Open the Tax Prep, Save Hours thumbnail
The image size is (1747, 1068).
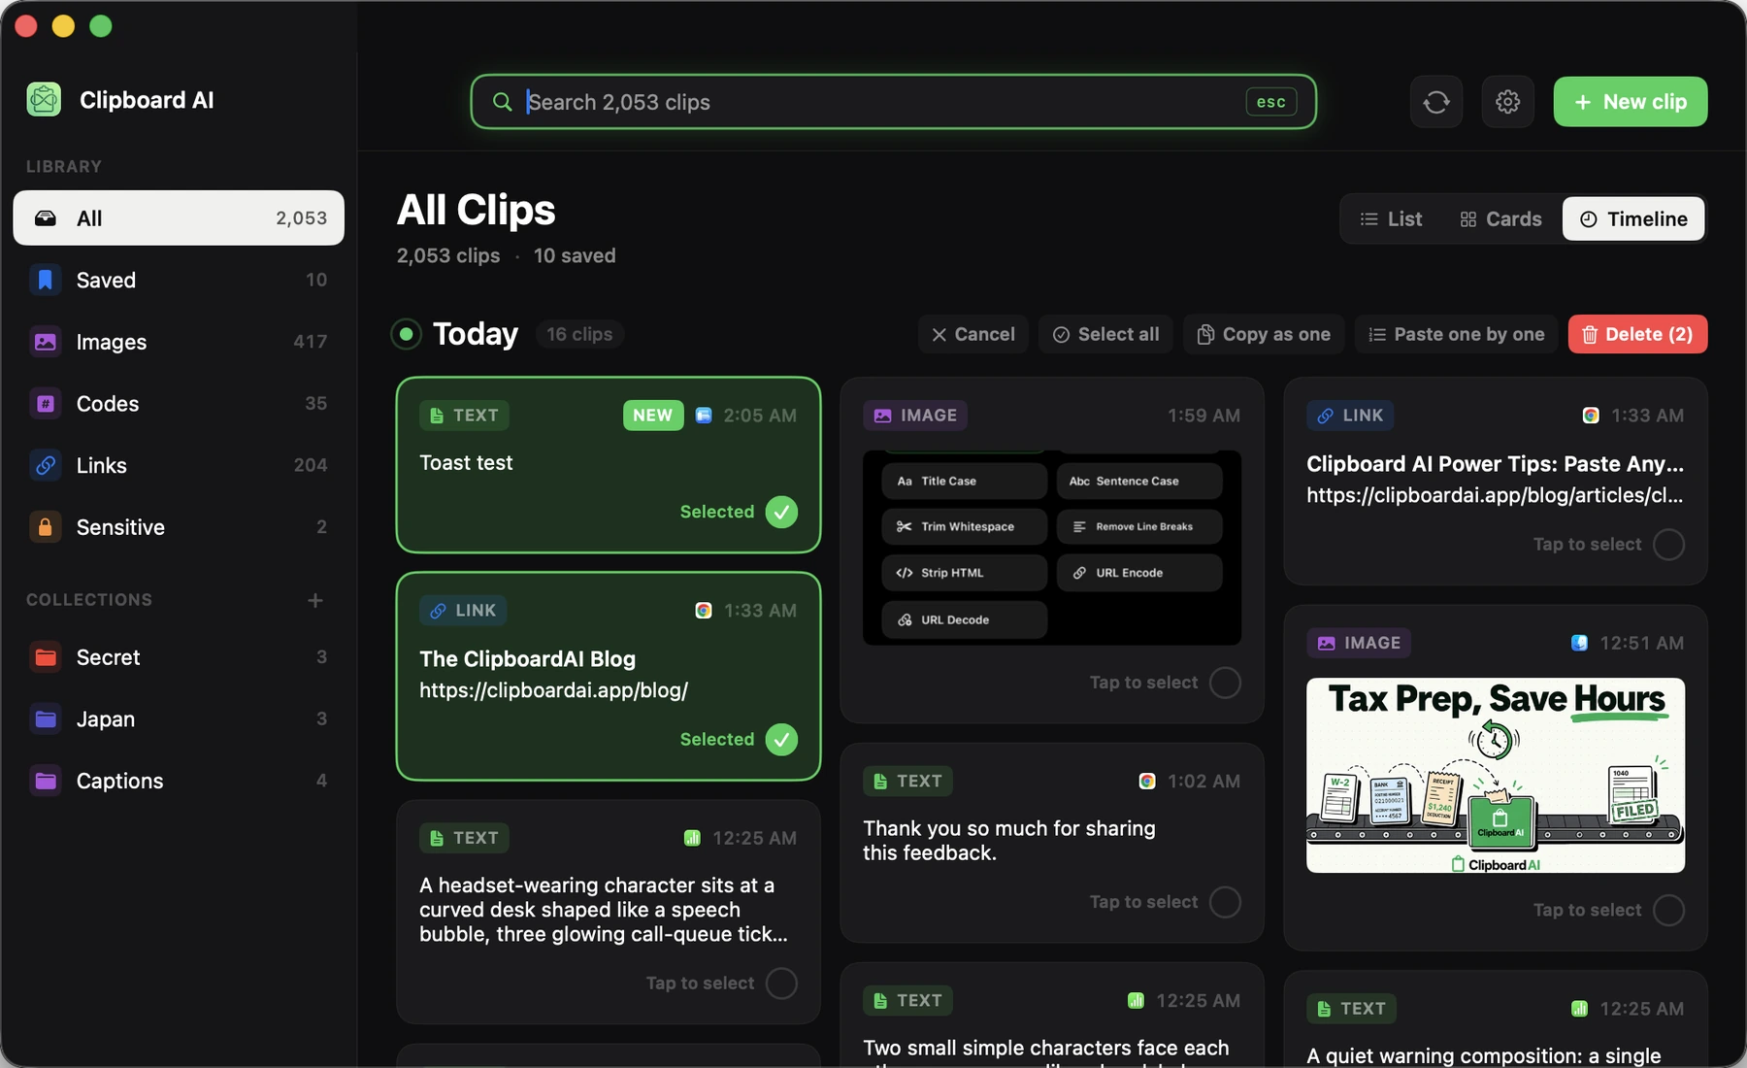(1496, 776)
